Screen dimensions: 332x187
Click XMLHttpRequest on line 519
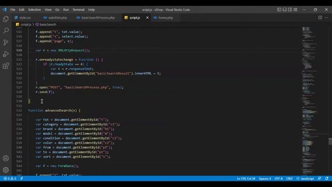[71, 50]
